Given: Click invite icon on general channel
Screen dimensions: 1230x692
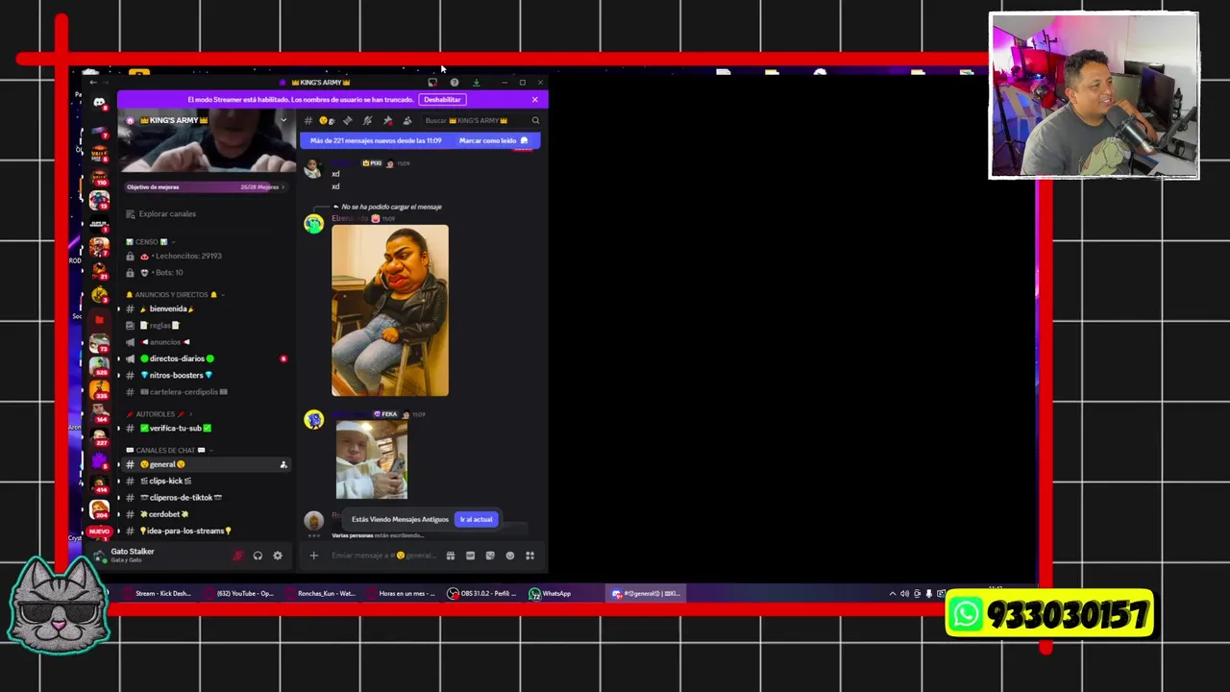Looking at the screenshot, I should coord(283,464).
